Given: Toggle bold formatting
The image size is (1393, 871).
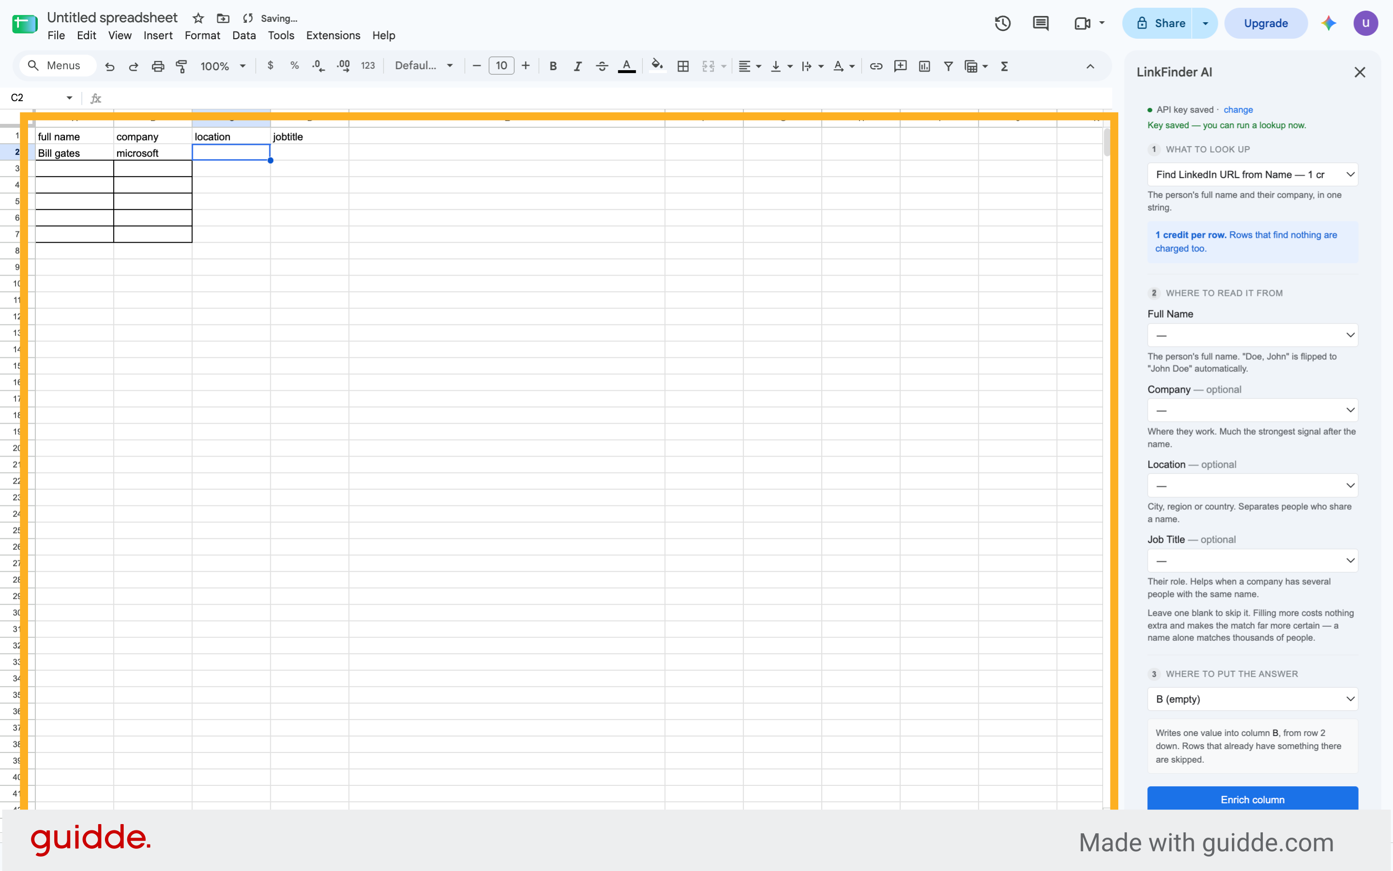Looking at the screenshot, I should pos(553,66).
